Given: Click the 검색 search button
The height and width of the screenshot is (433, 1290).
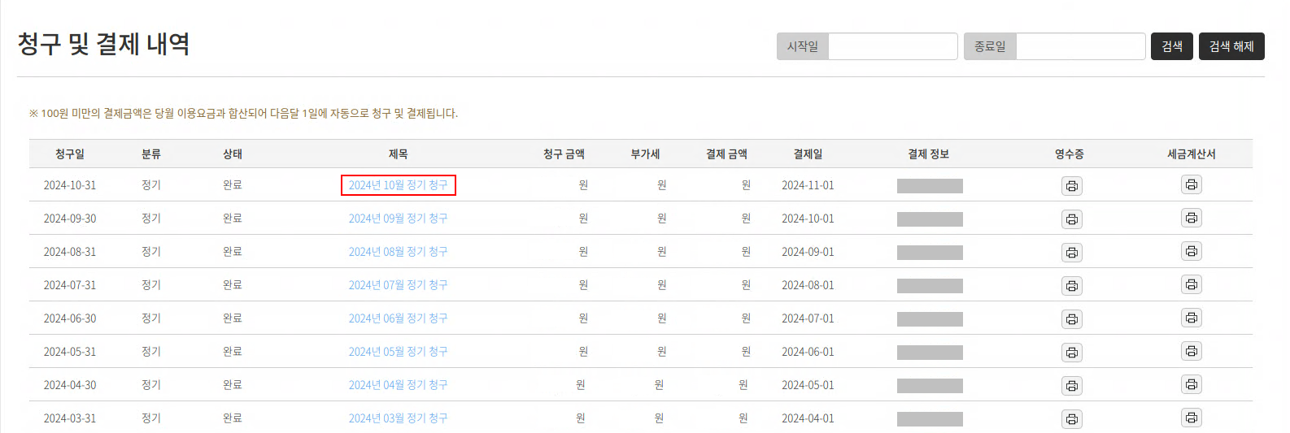Looking at the screenshot, I should 1171,46.
